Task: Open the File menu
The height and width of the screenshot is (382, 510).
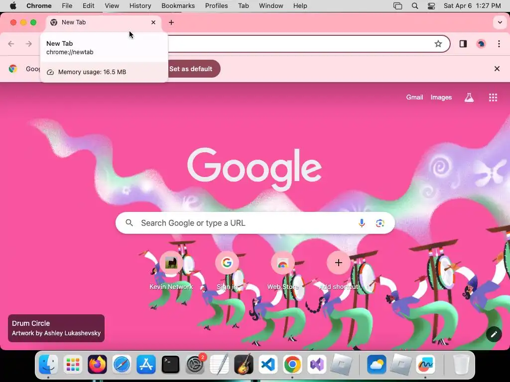Action: coord(67,5)
